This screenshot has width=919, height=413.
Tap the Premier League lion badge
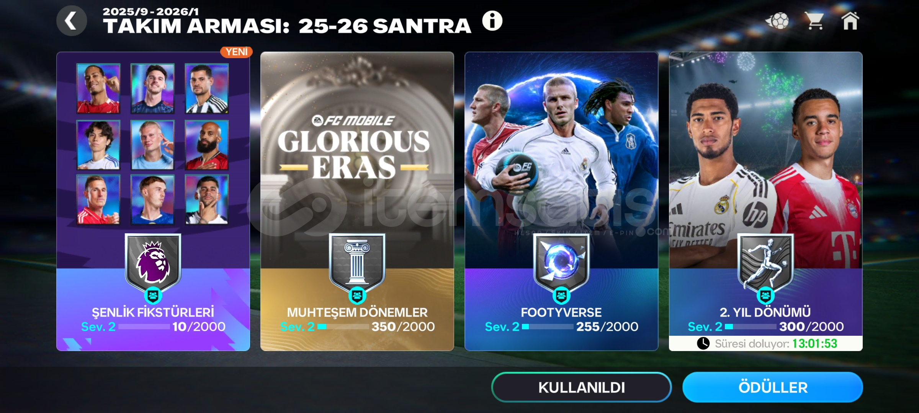153,263
